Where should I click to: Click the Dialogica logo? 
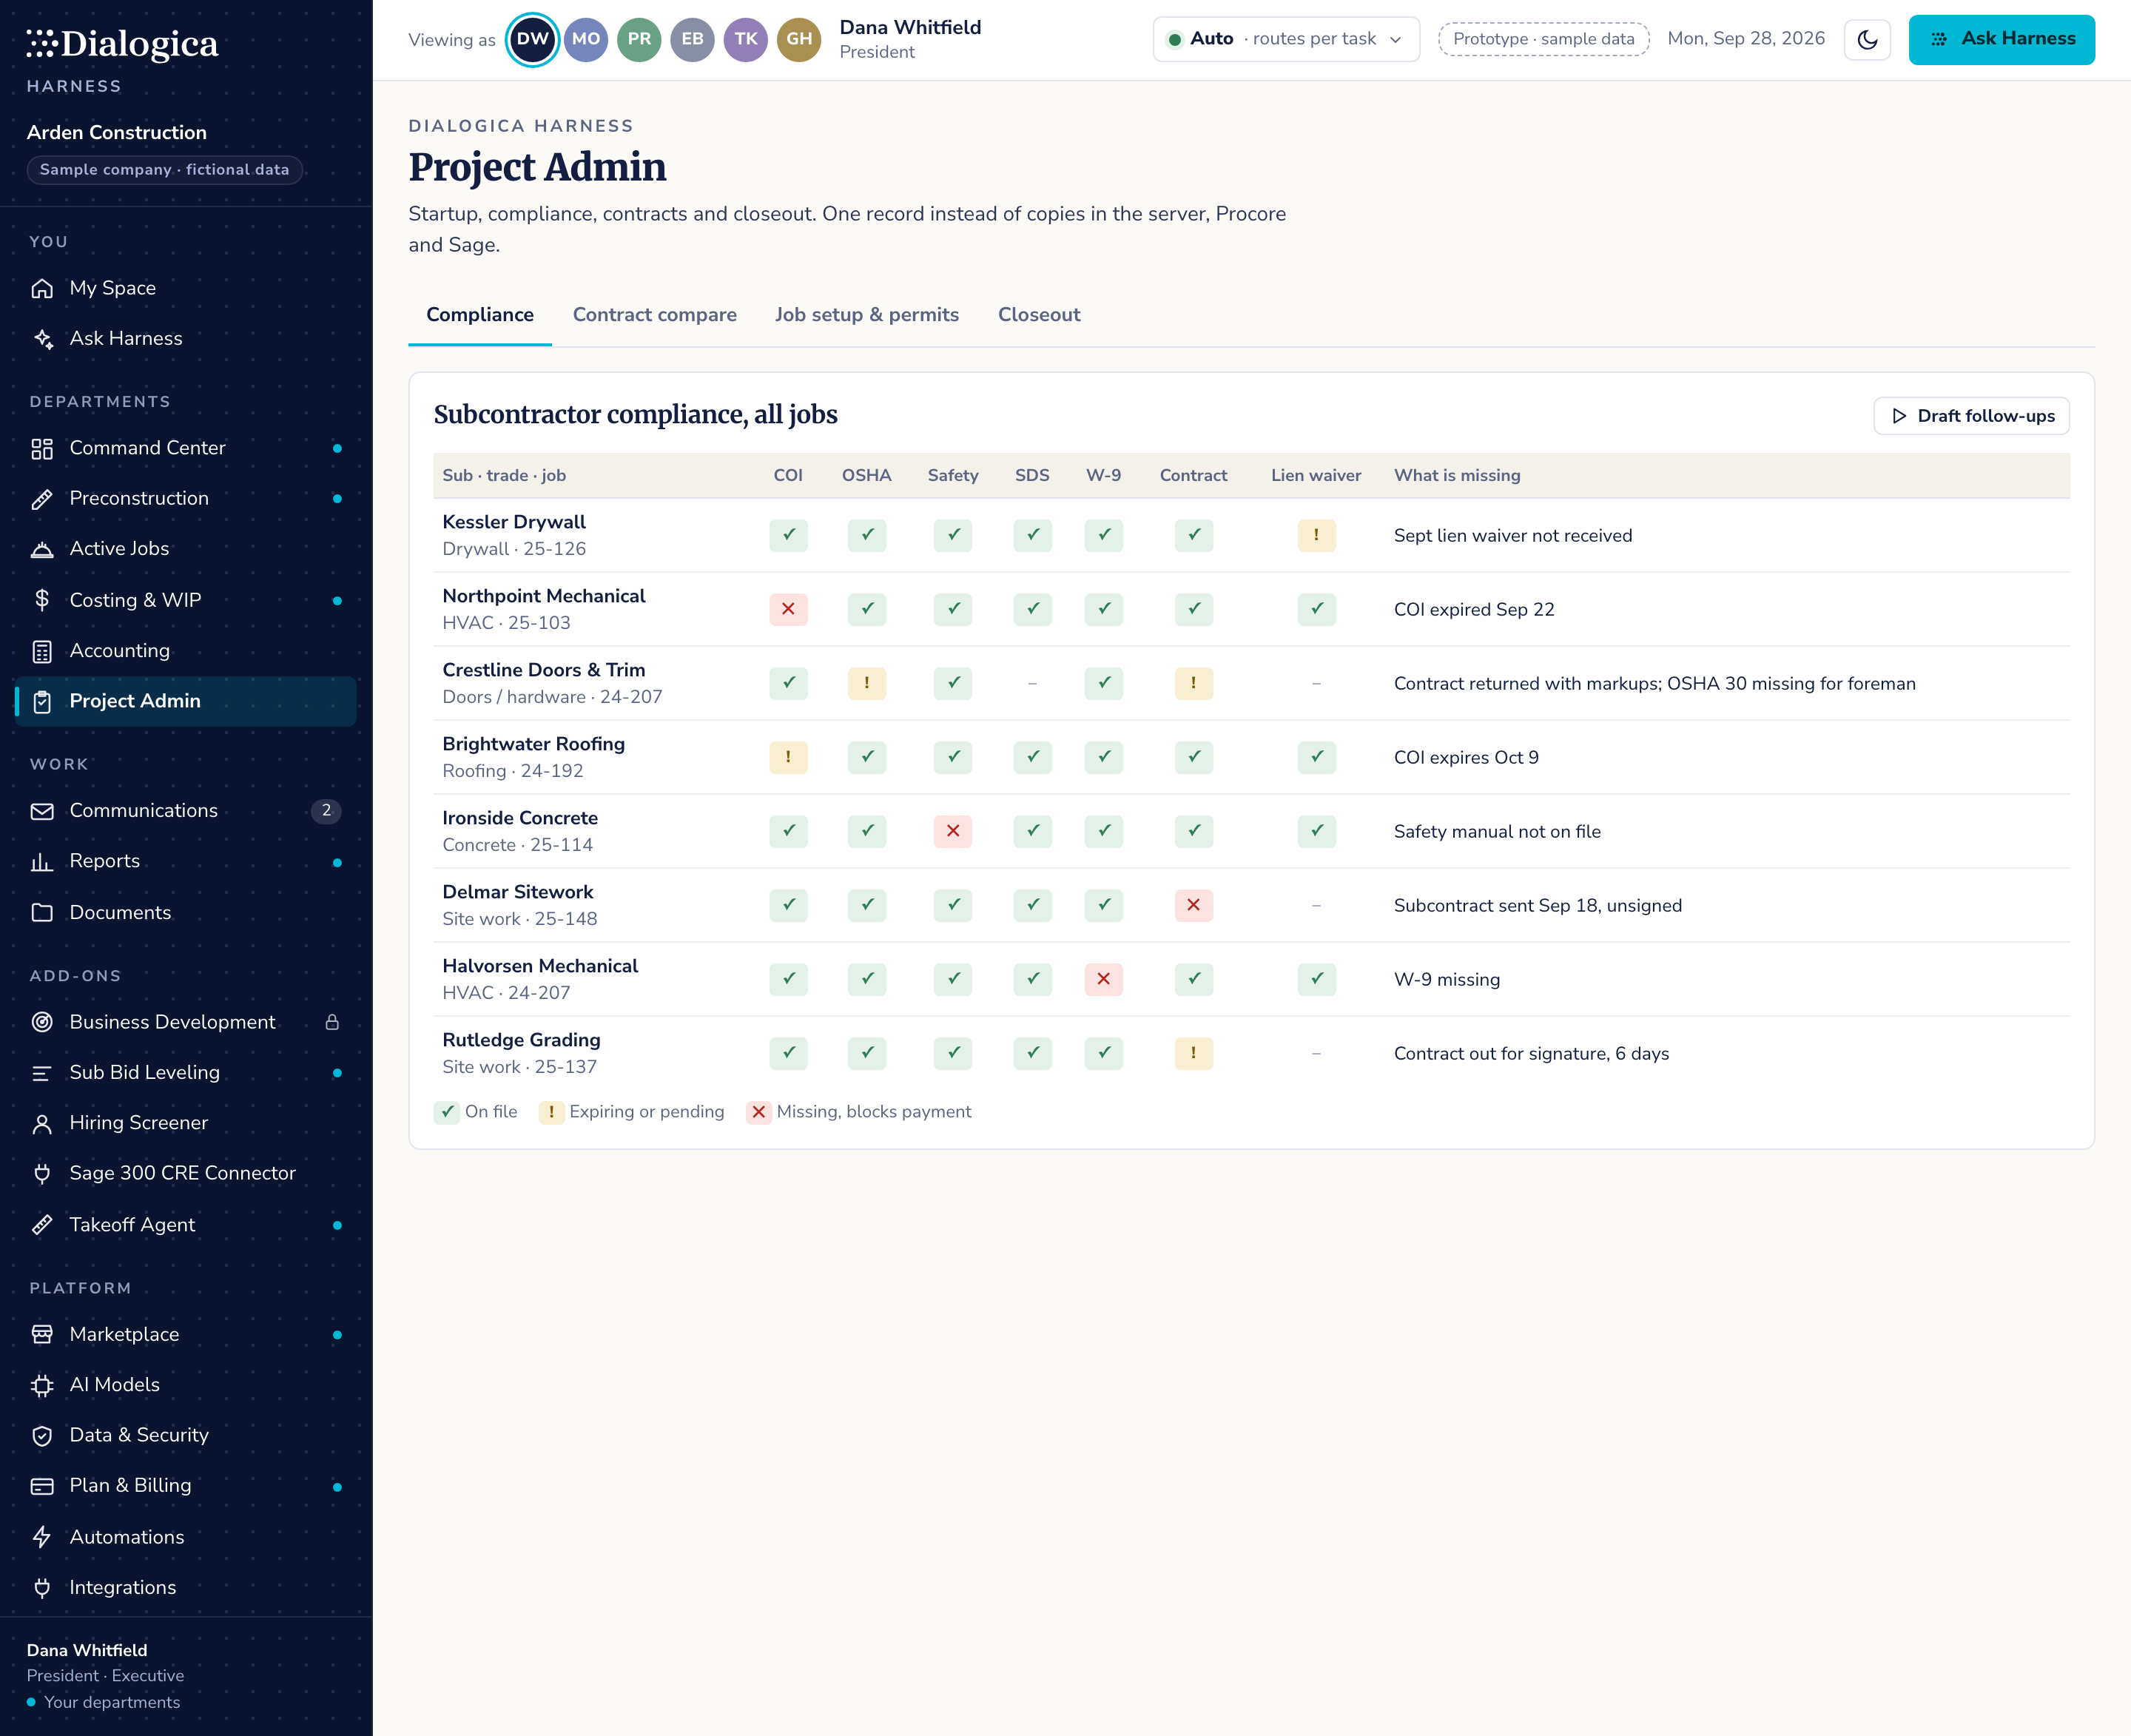(x=122, y=44)
